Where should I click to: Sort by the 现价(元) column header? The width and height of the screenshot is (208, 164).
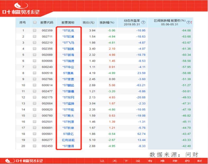pyautogui.click(x=88, y=22)
